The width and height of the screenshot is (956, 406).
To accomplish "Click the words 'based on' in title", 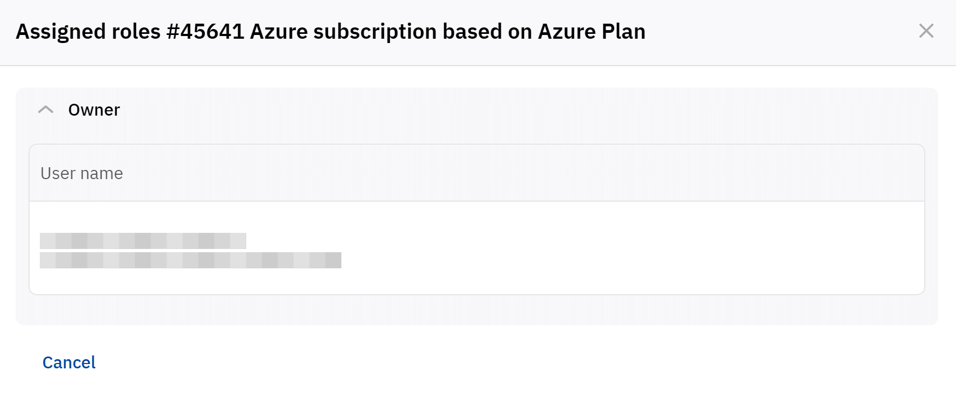I will pos(487,32).
